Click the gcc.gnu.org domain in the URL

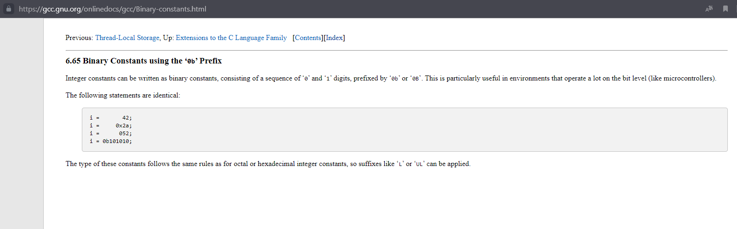[x=62, y=9]
